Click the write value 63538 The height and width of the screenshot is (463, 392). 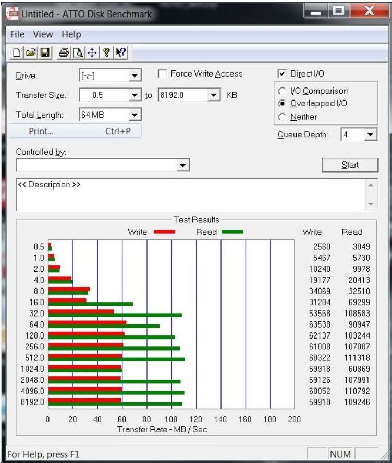[320, 324]
